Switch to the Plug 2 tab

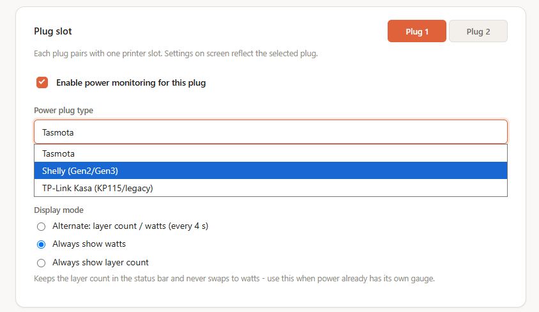point(478,31)
